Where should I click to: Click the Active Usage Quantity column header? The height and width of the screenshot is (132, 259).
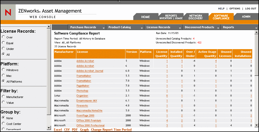pyautogui.click(x=207, y=54)
